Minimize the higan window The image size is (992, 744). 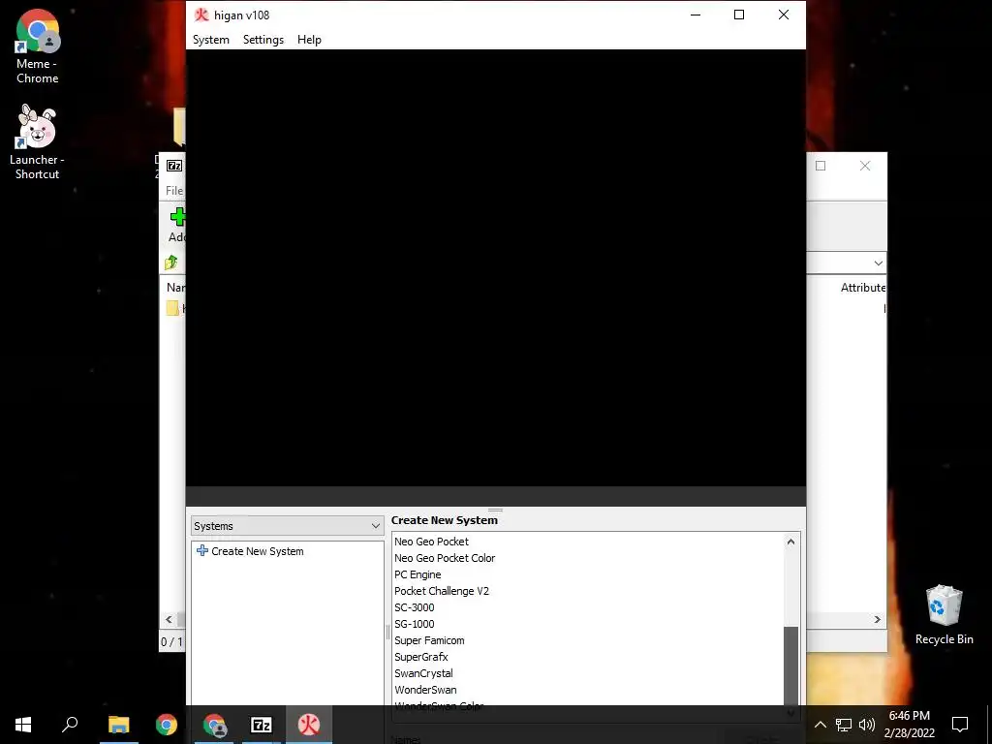point(696,15)
